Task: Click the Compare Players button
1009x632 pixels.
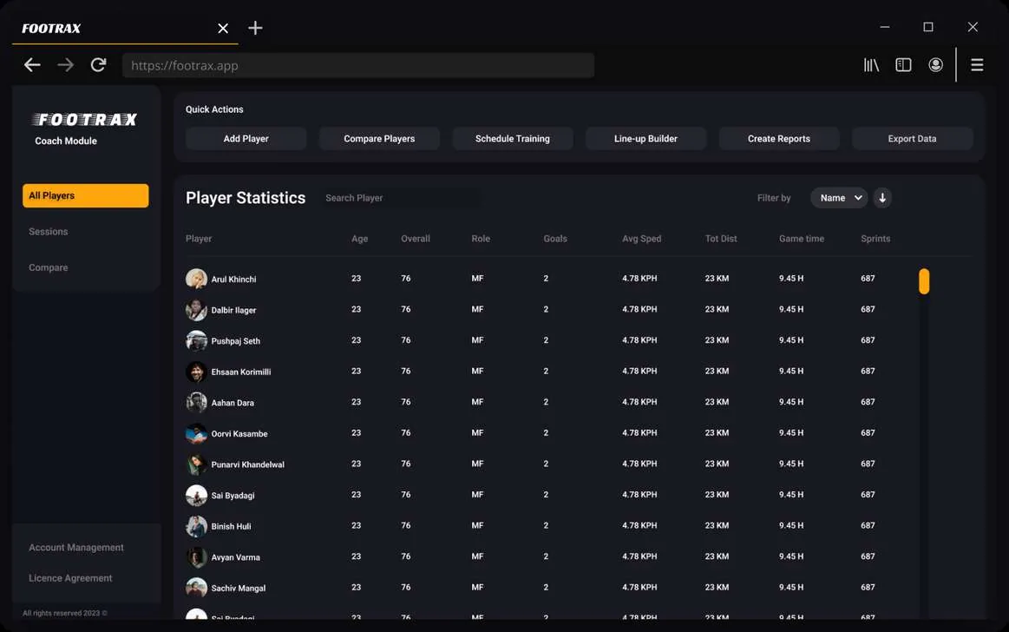Action: [x=379, y=138]
